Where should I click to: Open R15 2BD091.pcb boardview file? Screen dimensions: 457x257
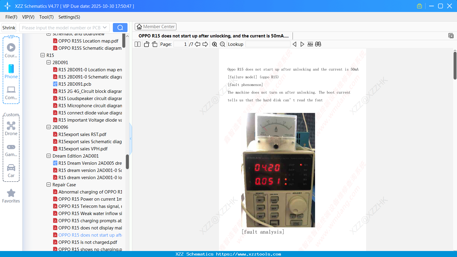click(74, 84)
